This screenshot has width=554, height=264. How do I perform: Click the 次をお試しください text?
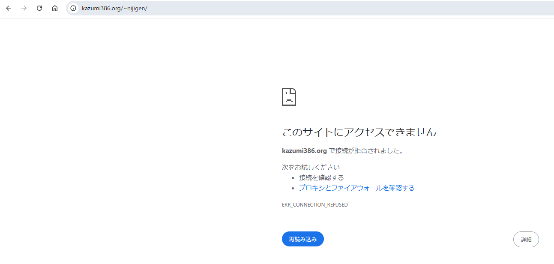coord(311,167)
